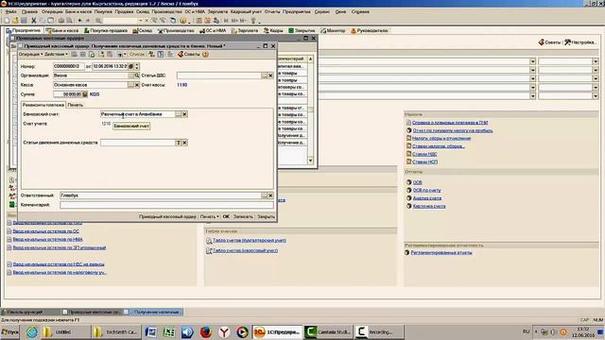
Task: Click the find magnifier icon in main toolbar
Action: click(x=98, y=21)
